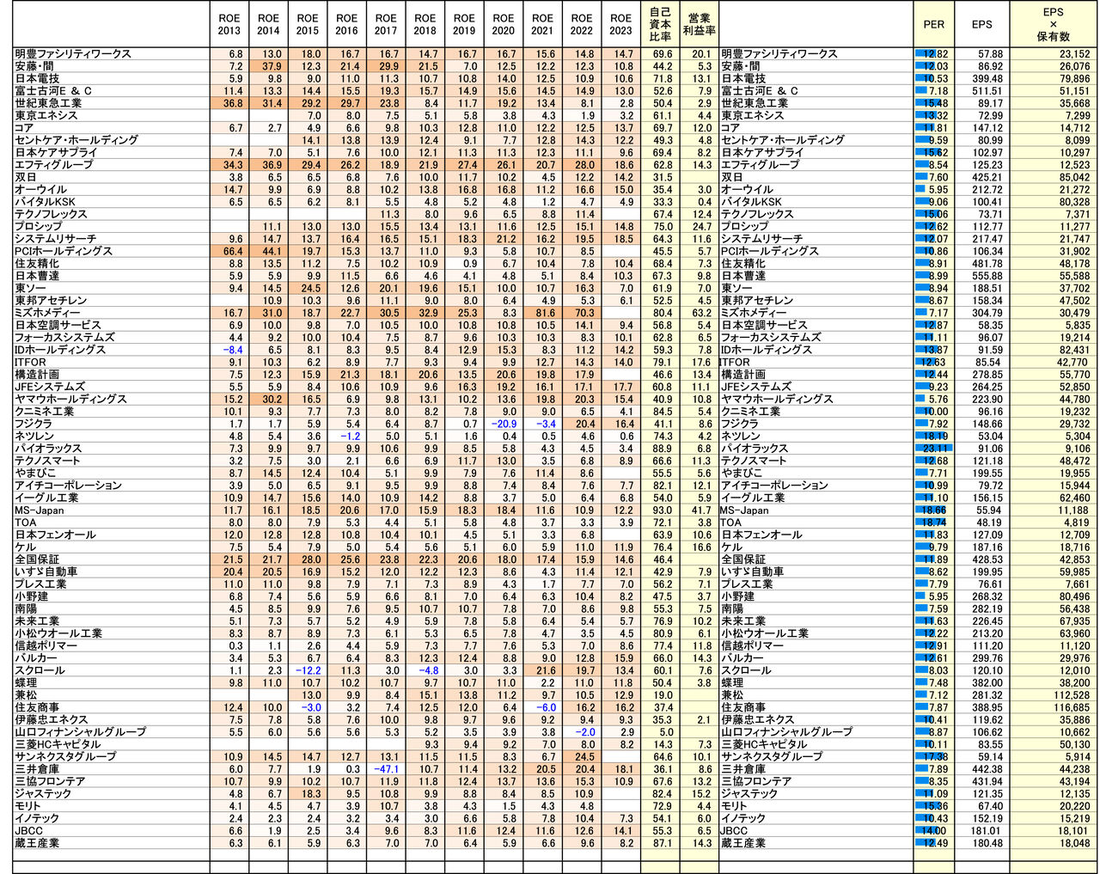Screen dimensions: 1100x874
Task: Select ROE 66.4 for PCIホールディングス
Action: pyautogui.click(x=231, y=252)
